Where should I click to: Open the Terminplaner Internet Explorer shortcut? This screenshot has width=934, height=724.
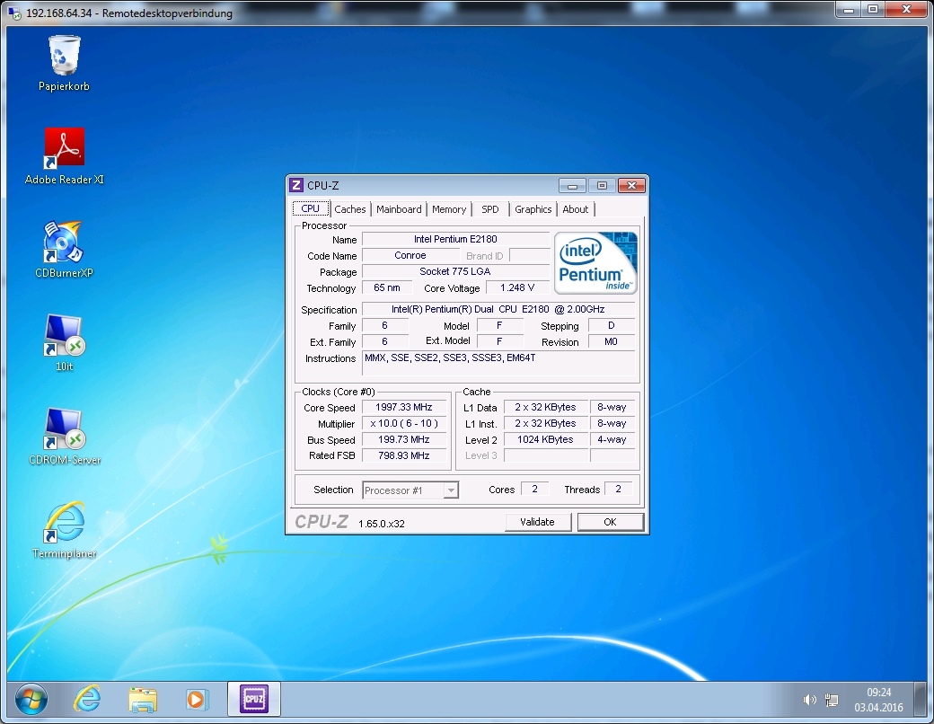pyautogui.click(x=65, y=530)
